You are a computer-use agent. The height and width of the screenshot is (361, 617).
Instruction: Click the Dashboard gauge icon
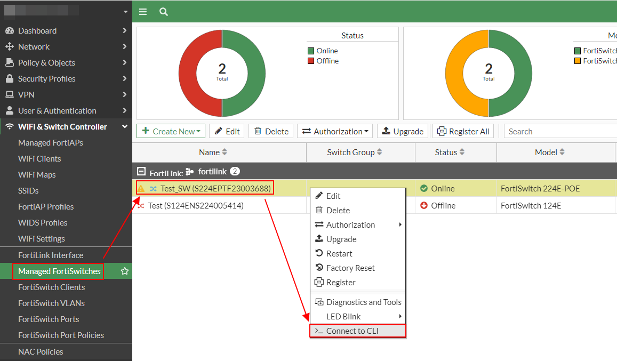pyautogui.click(x=10, y=31)
